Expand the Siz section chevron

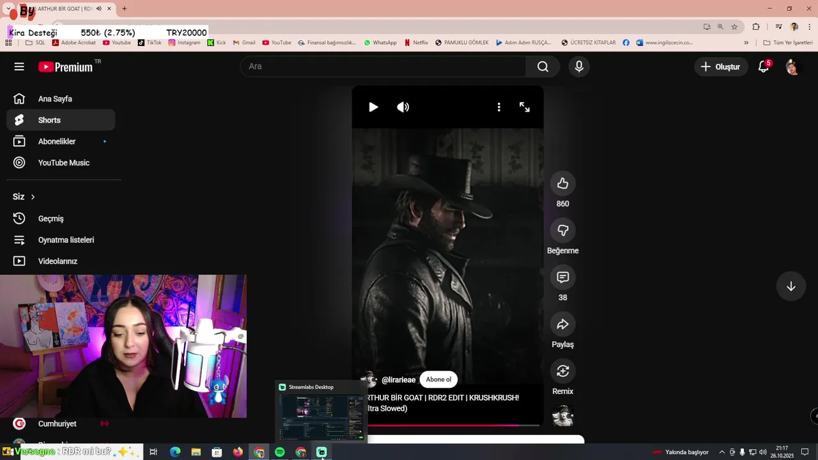click(x=33, y=197)
